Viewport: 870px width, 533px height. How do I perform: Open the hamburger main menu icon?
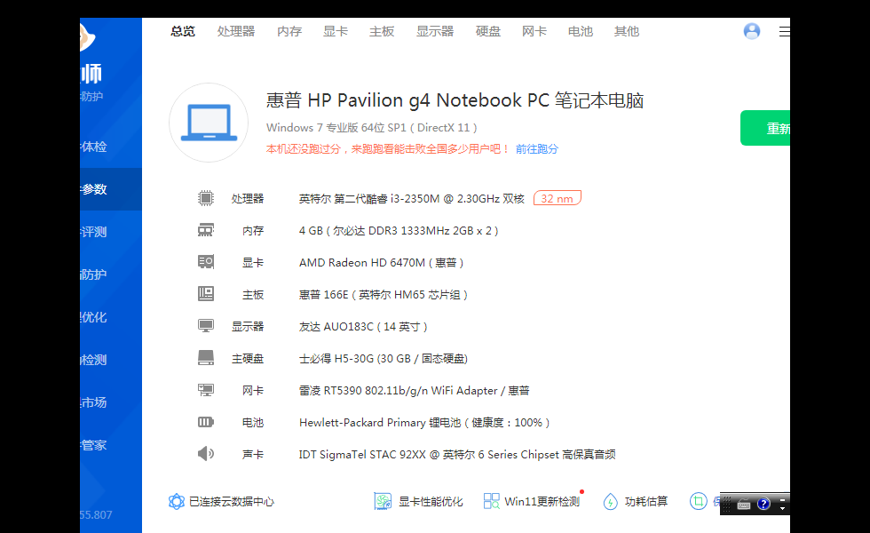pos(784,32)
